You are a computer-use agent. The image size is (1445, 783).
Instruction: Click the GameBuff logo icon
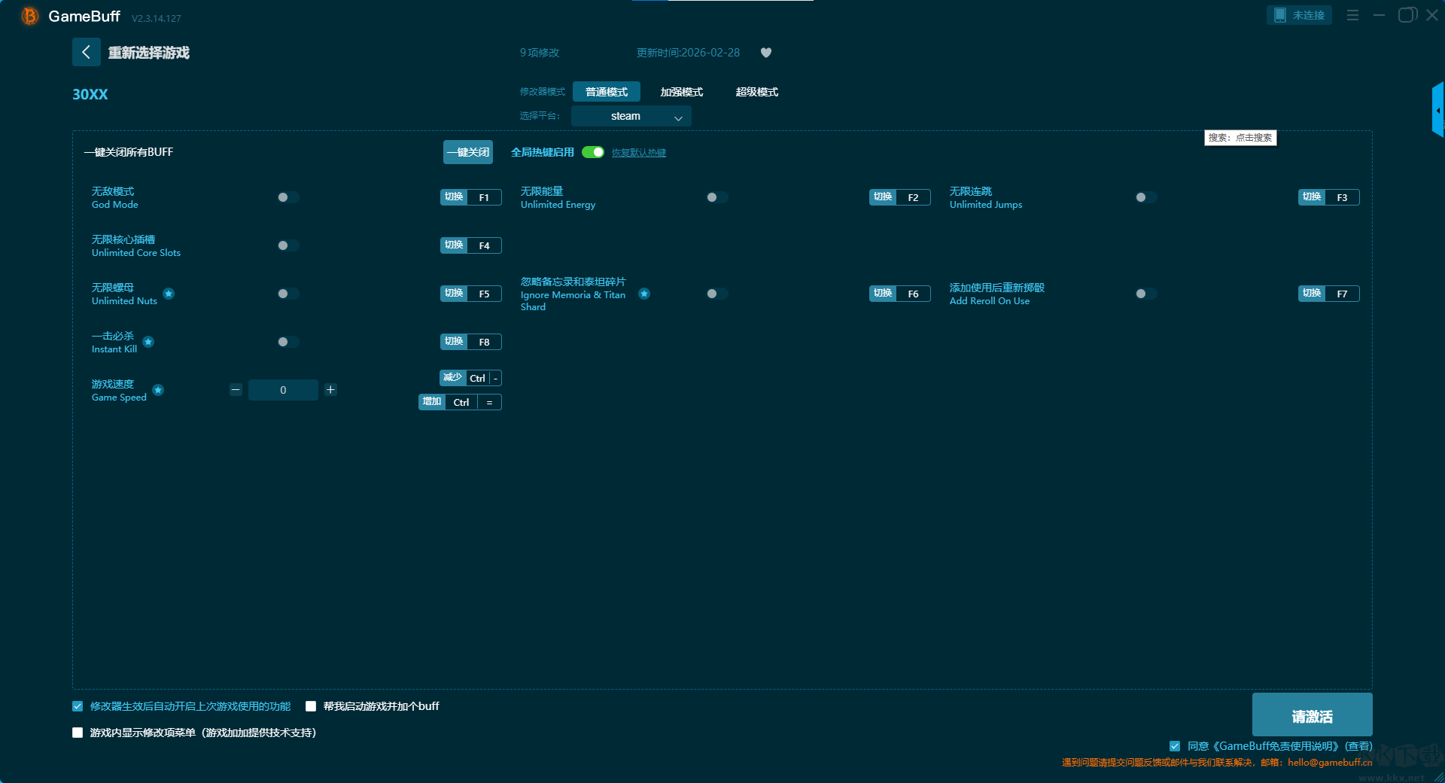tap(29, 16)
